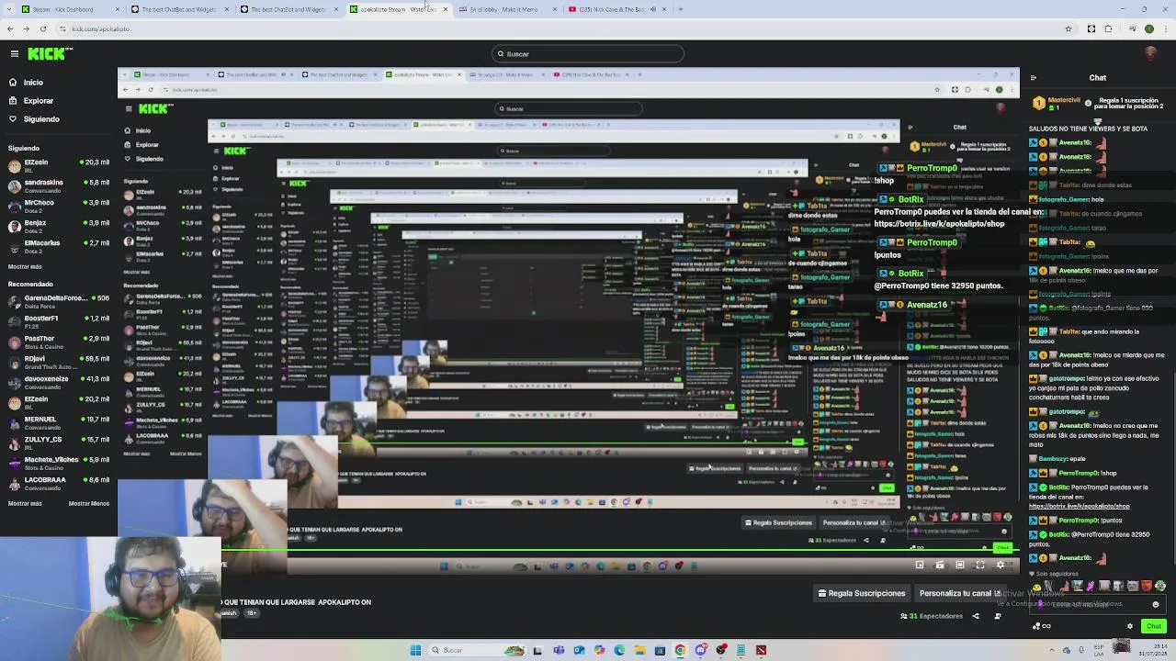Open the Explorar page
The image size is (1176, 661).
(x=38, y=101)
